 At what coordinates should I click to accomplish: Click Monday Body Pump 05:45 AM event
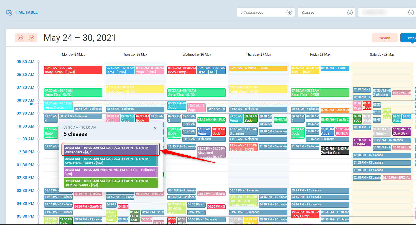tap(73, 70)
